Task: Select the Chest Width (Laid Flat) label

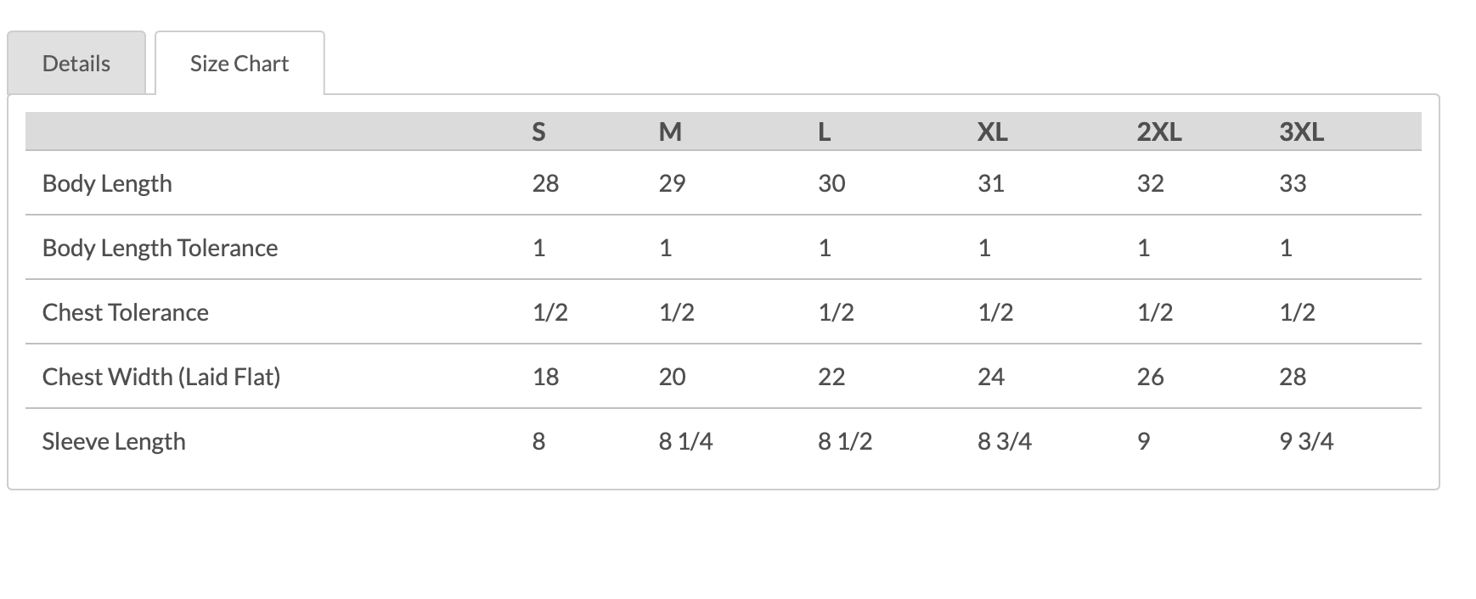Action: pyautogui.click(x=161, y=377)
